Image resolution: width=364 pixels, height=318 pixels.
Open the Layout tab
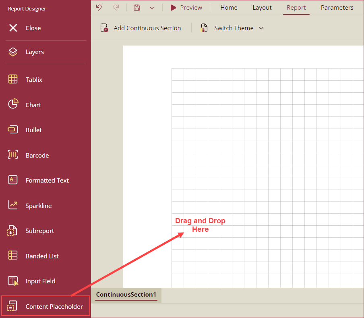[x=262, y=8]
